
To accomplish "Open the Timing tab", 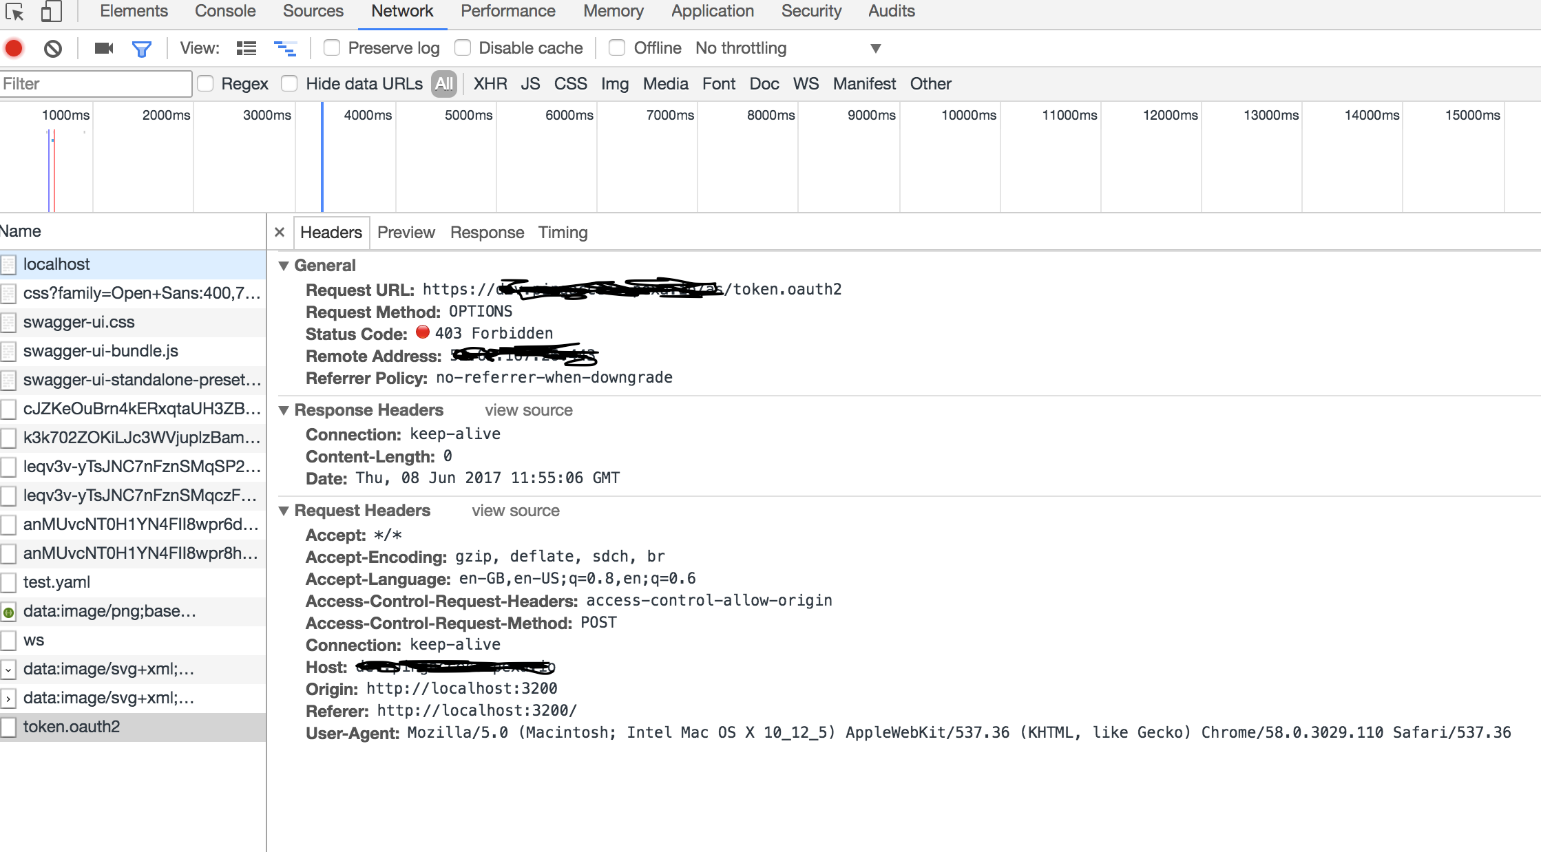I will click(563, 233).
